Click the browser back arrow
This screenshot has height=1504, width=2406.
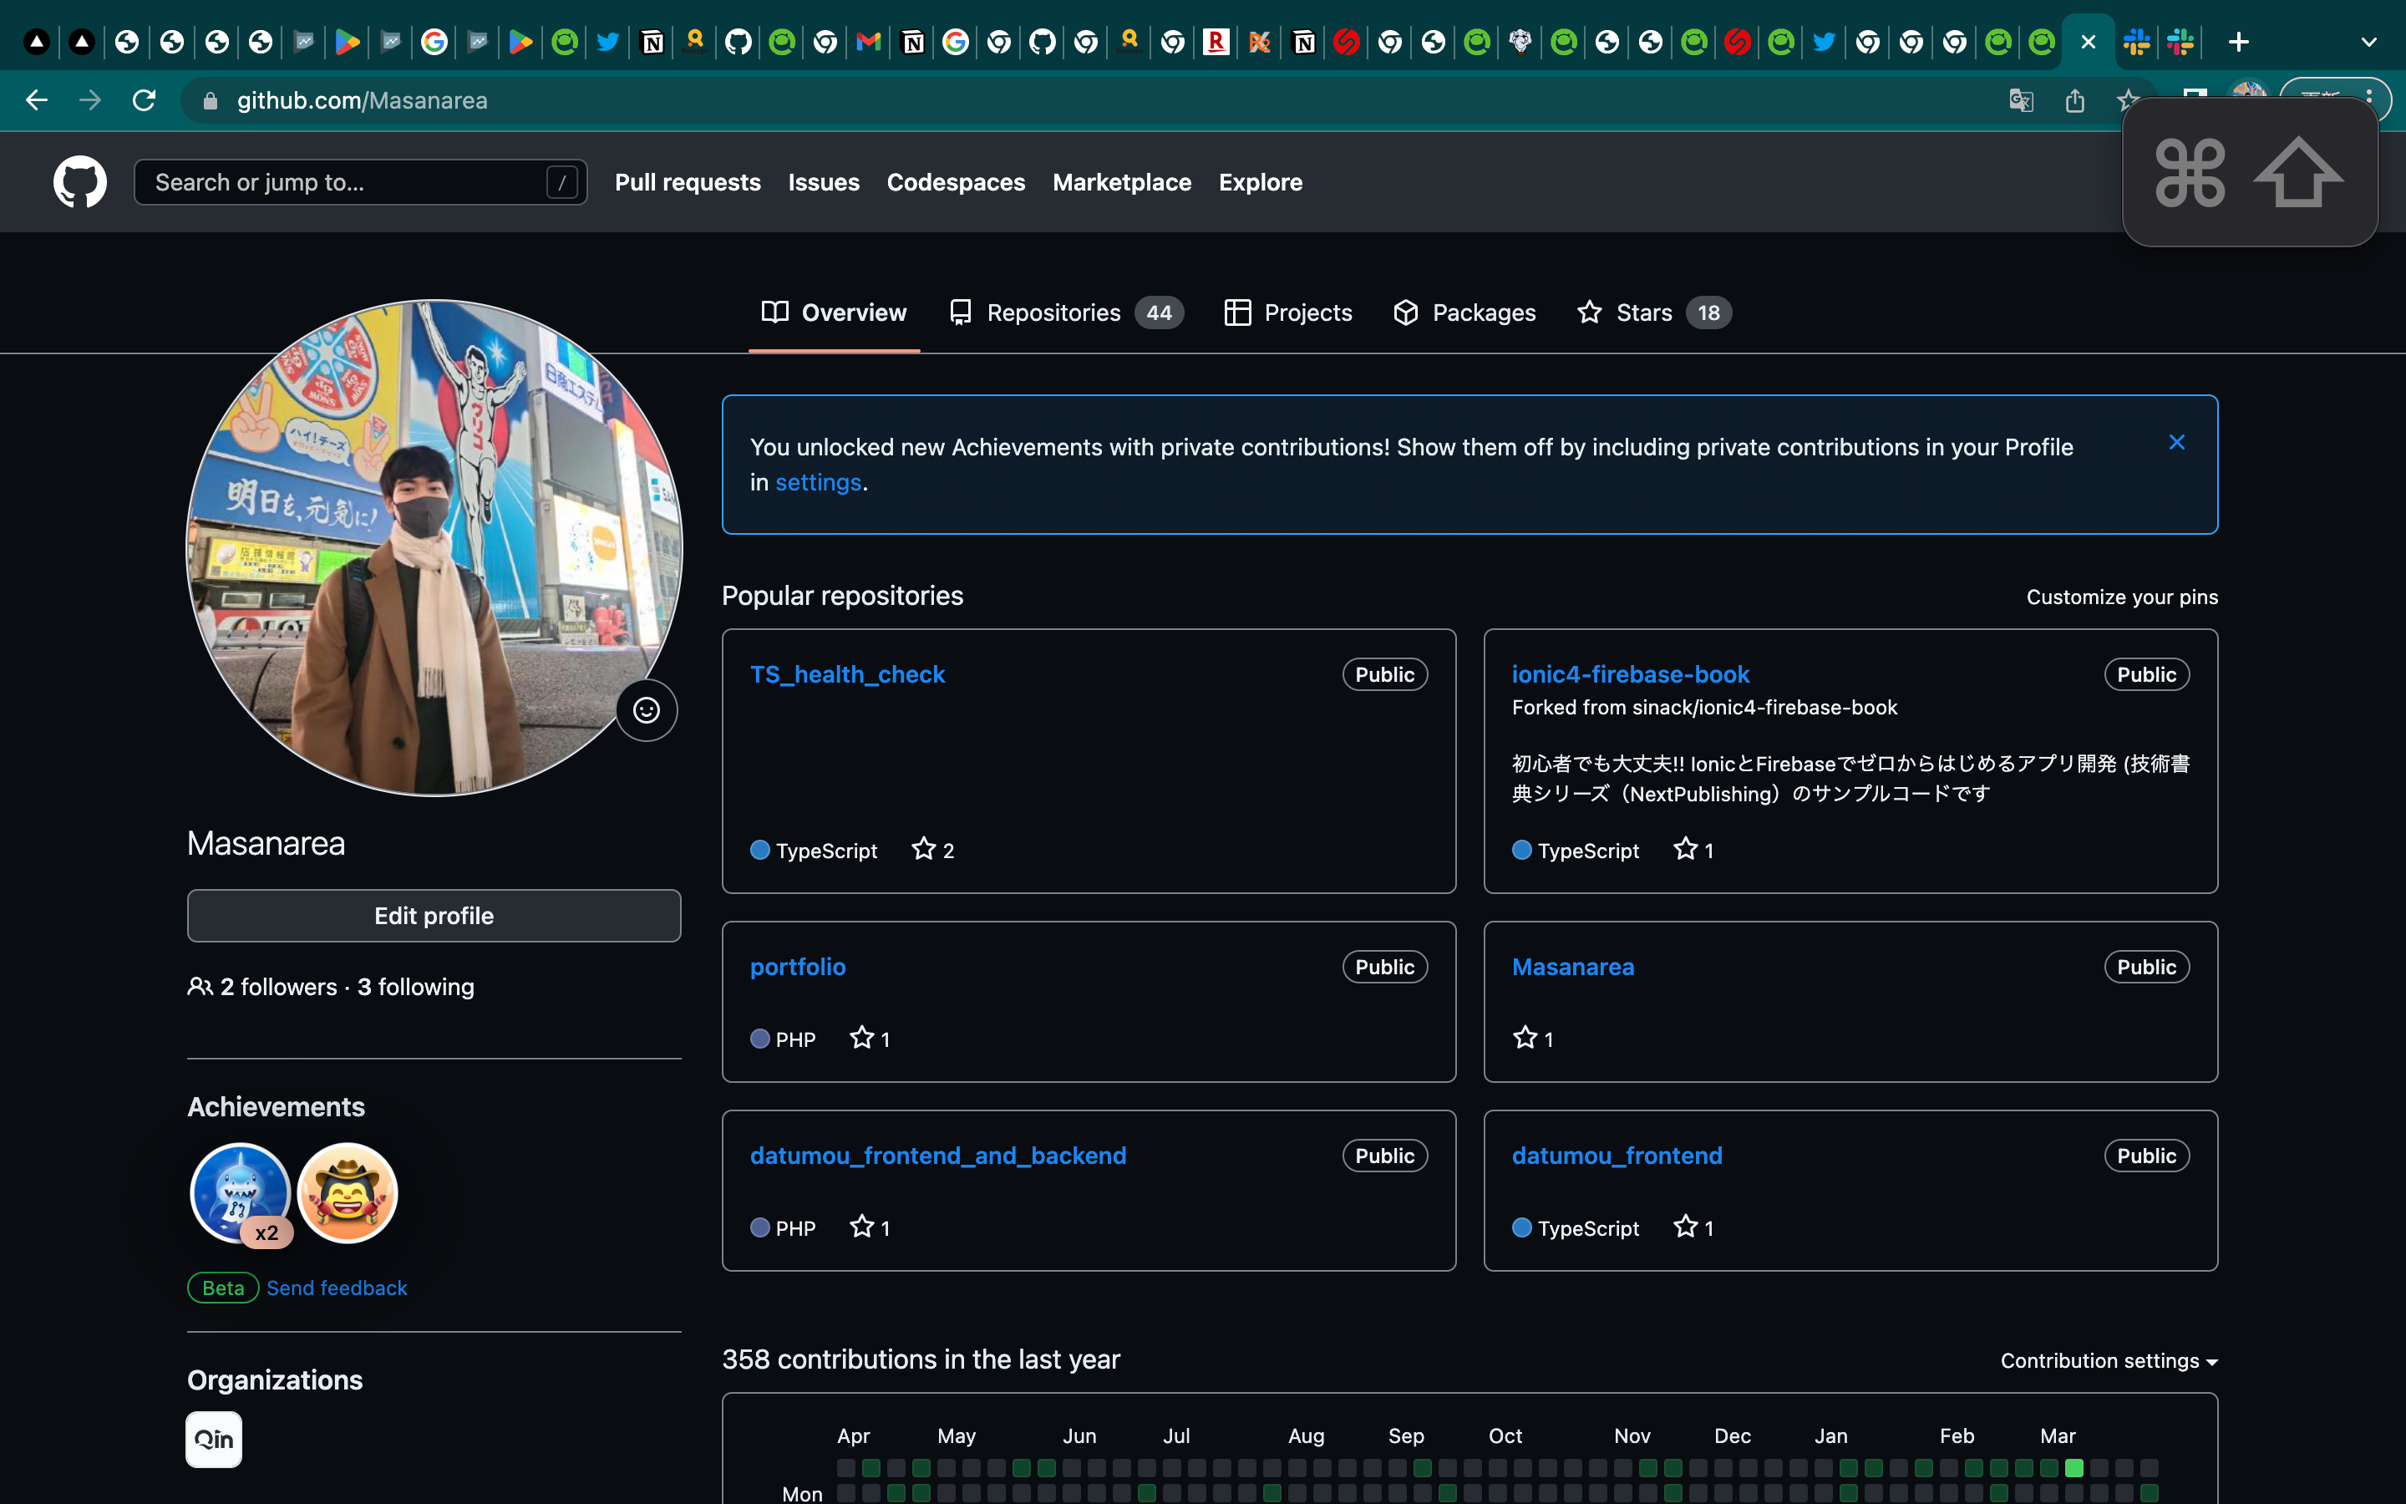tap(37, 100)
